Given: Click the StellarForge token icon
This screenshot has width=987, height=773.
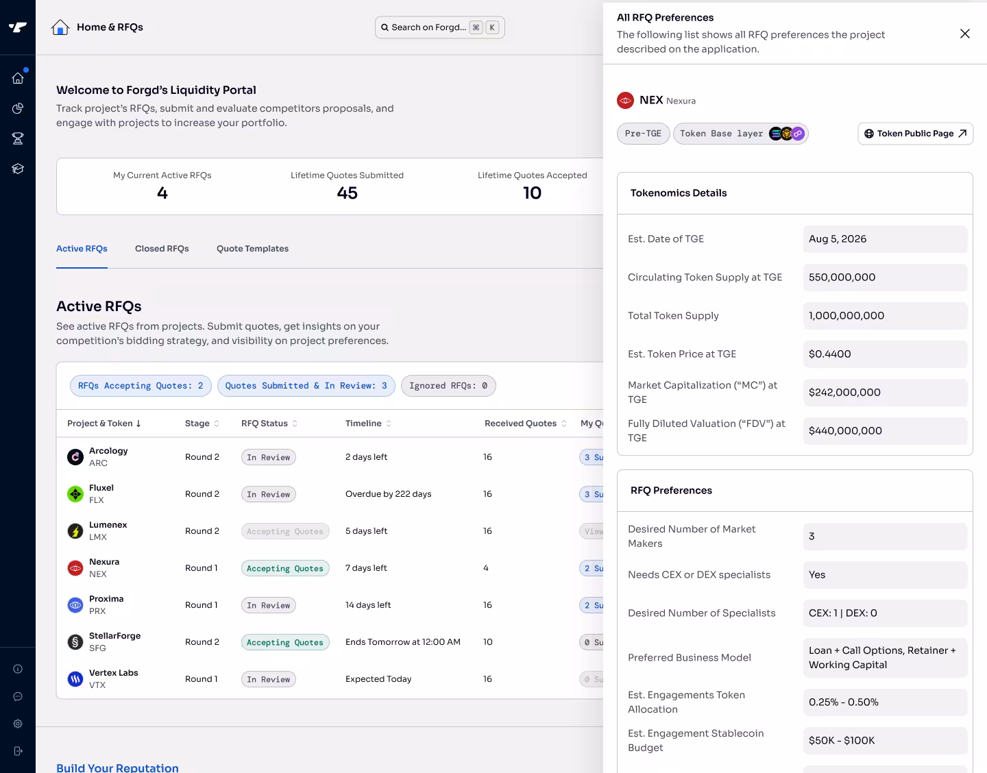Looking at the screenshot, I should tap(75, 642).
